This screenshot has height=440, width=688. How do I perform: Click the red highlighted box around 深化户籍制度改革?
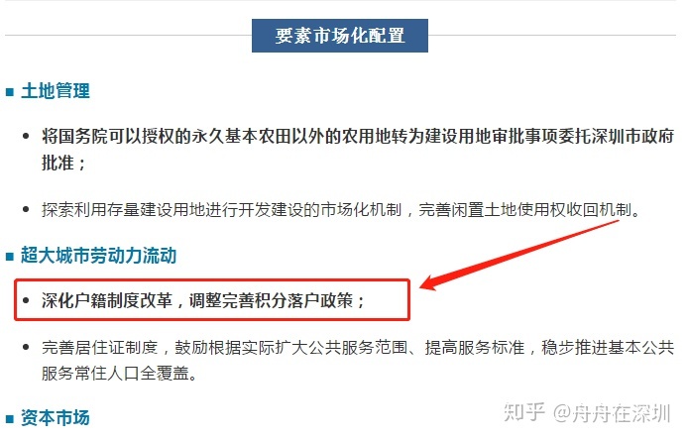[212, 300]
